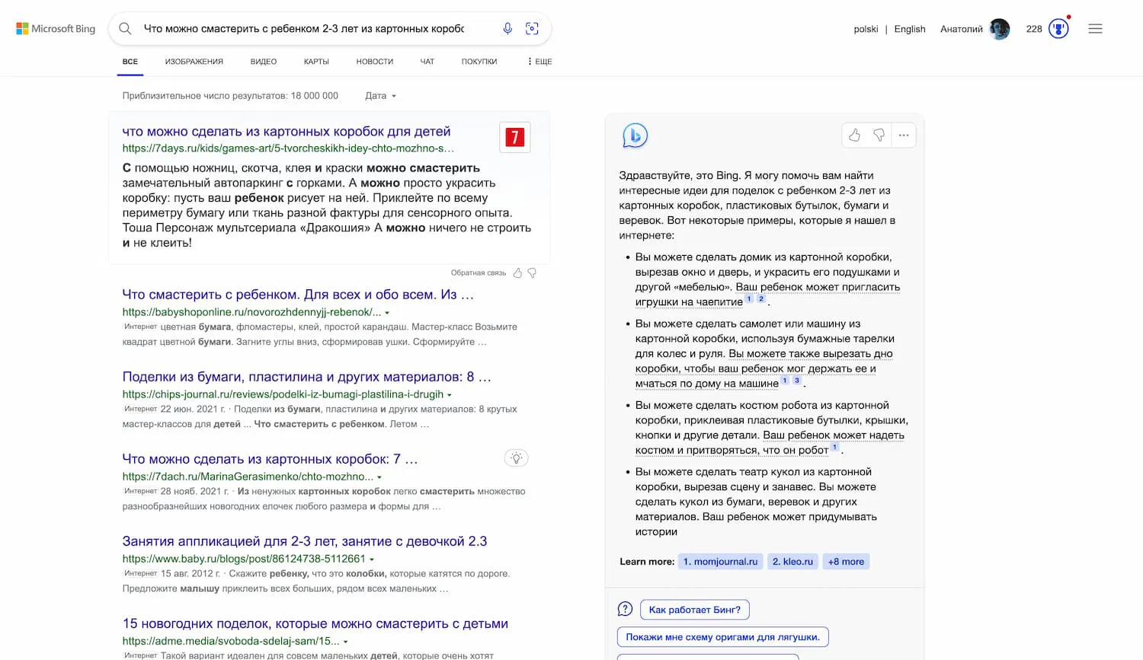
Task: Show the +8 more sources
Action: click(x=846, y=562)
